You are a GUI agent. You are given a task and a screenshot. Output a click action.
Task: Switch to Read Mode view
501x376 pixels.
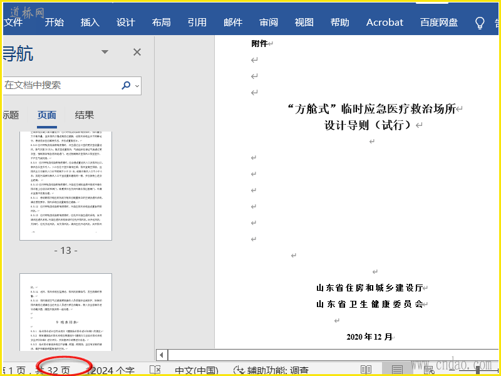(366, 370)
